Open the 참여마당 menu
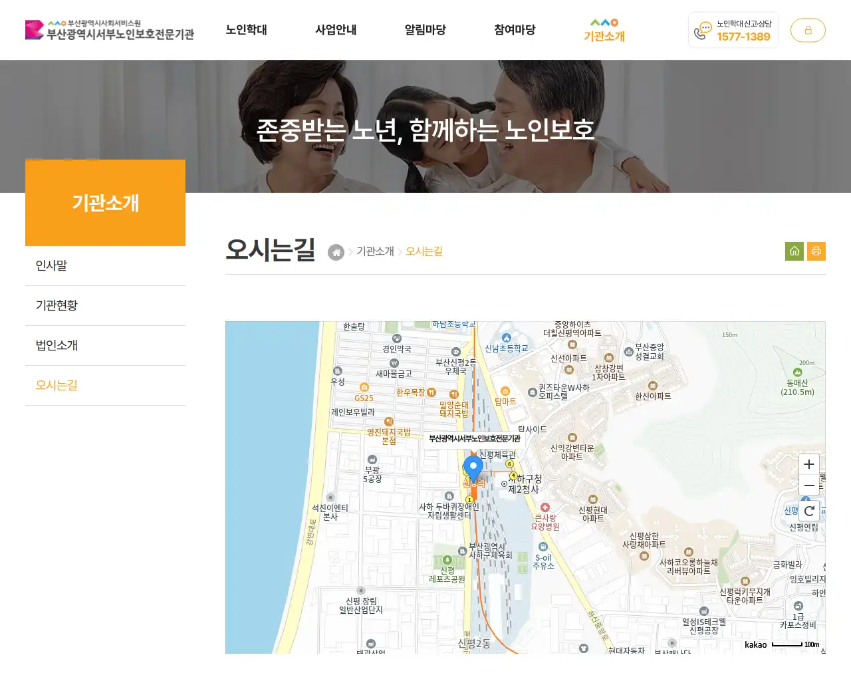 (514, 30)
